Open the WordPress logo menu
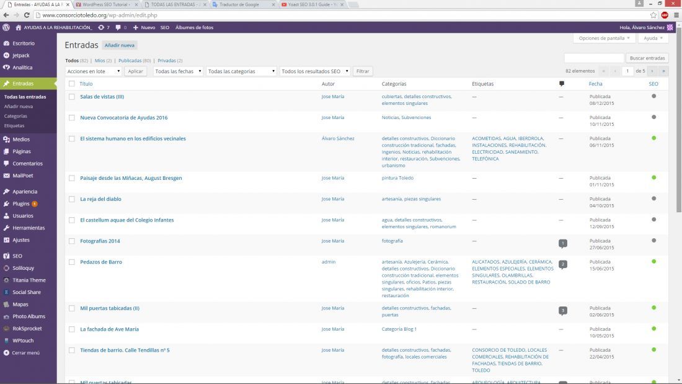Viewport: 682px width, 384px height. tap(6, 27)
